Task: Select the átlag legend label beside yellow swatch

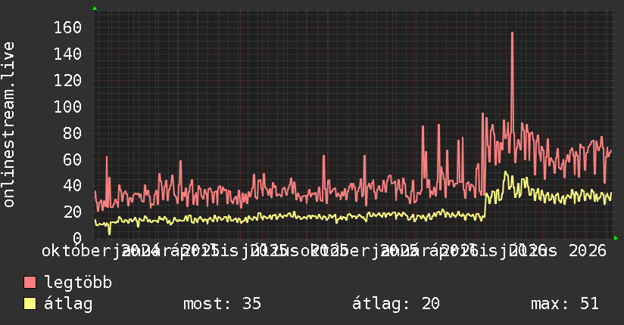Action: tap(68, 304)
